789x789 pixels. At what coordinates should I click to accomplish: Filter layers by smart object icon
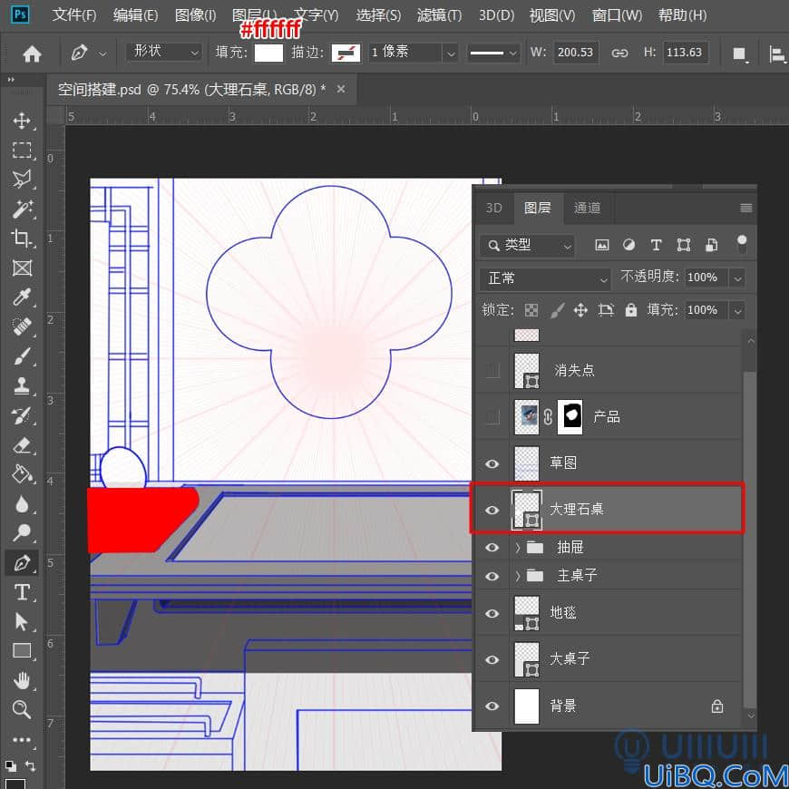[x=711, y=245]
